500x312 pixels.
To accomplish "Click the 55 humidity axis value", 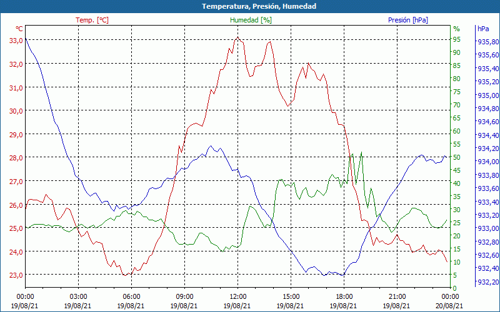I will [x=457, y=144].
